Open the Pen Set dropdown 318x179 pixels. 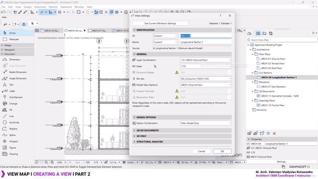(x=206, y=79)
